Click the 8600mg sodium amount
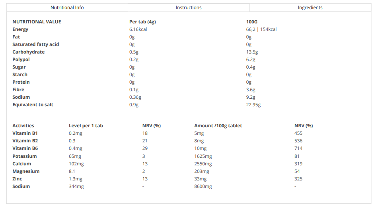This screenshot has width=376, height=207. pyautogui.click(x=203, y=186)
